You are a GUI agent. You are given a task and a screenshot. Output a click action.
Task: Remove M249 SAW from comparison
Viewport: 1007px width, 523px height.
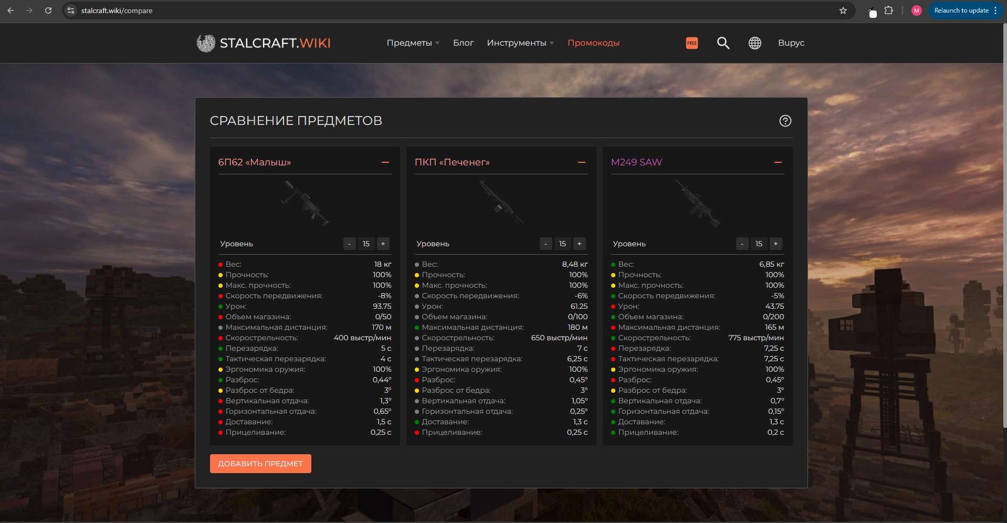[x=778, y=162]
